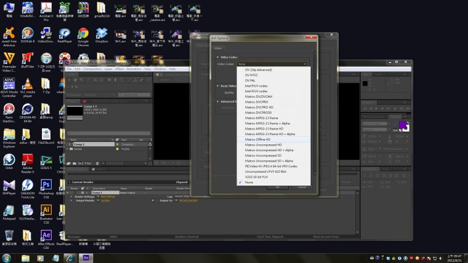This screenshot has height=263, width=468.
Task: Open the Composition menu in After Effects
Action: click(x=92, y=69)
